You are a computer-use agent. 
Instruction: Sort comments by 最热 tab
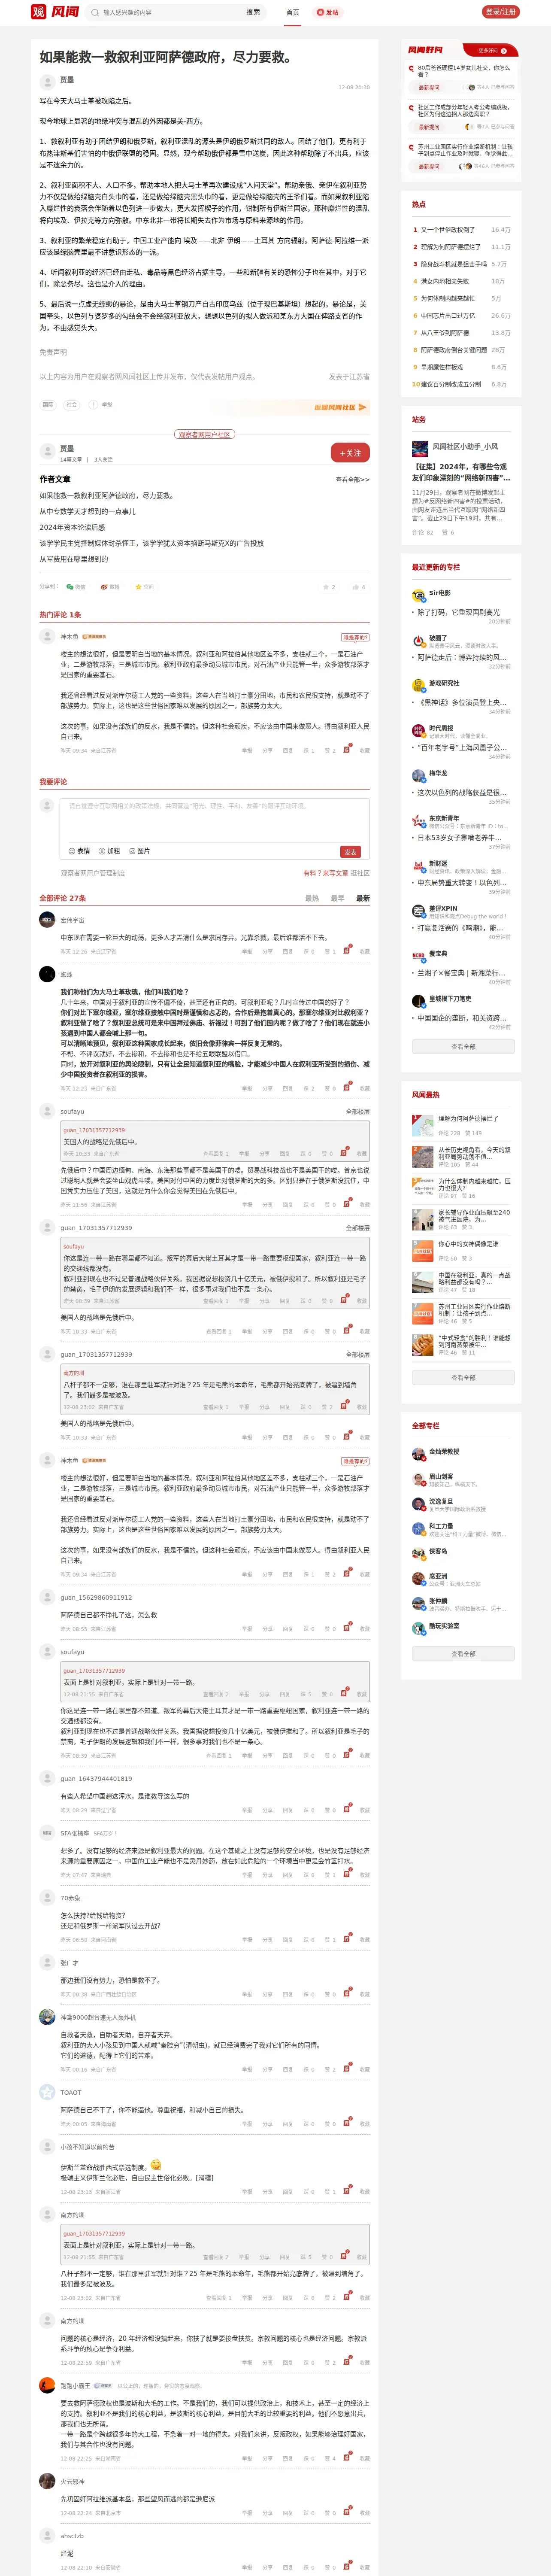click(x=312, y=898)
